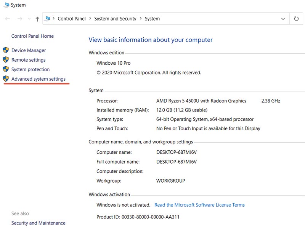Select the System breadcrumb
305x231 pixels.
(x=152, y=19)
